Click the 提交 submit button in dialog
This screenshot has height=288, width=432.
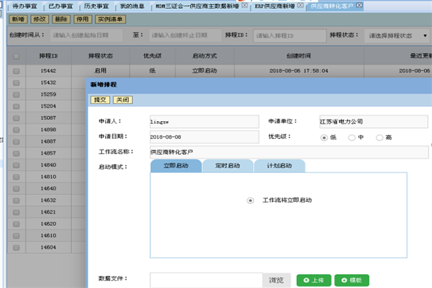pyautogui.click(x=100, y=100)
